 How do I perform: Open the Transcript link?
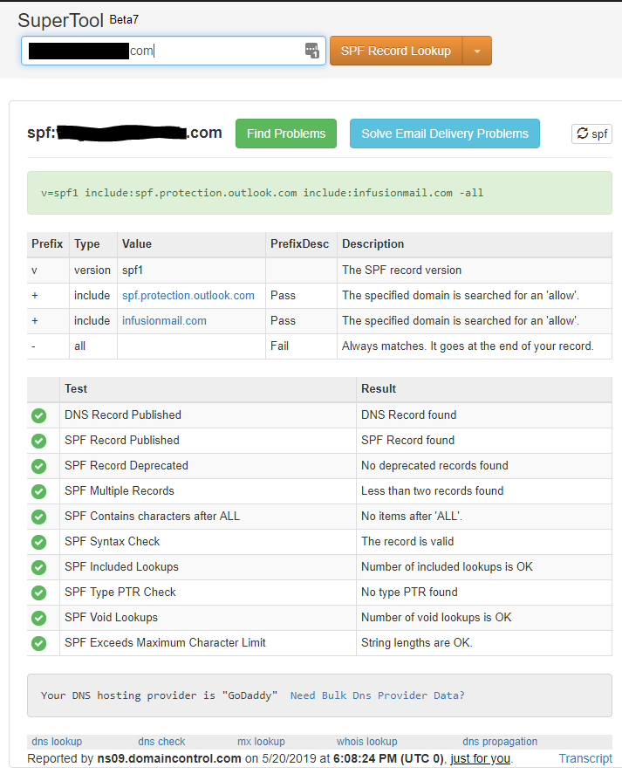[x=585, y=758]
